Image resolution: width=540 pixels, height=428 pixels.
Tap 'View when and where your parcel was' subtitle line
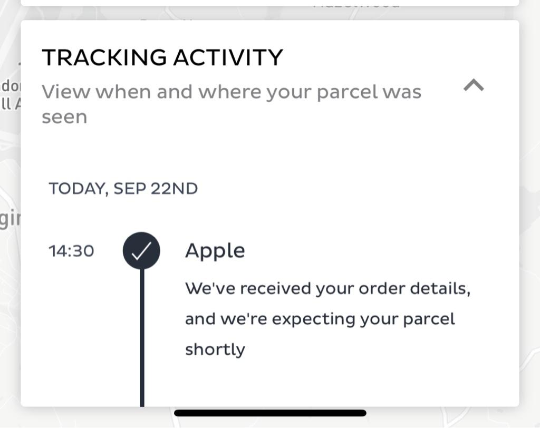(232, 92)
